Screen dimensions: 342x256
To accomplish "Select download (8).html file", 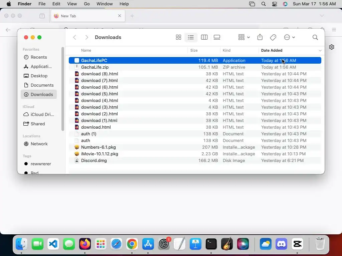I will [195, 74].
